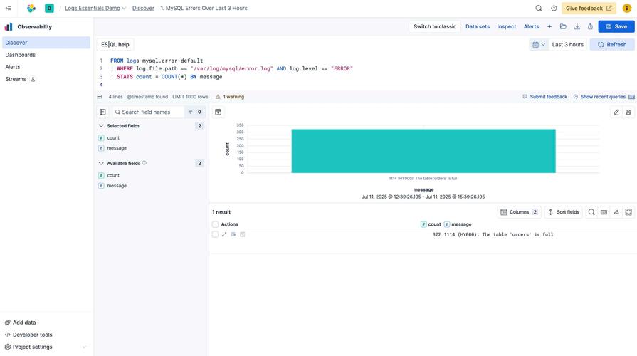Image resolution: width=637 pixels, height=356 pixels.
Task: Click the chart table toggle icon
Action: [x=218, y=112]
